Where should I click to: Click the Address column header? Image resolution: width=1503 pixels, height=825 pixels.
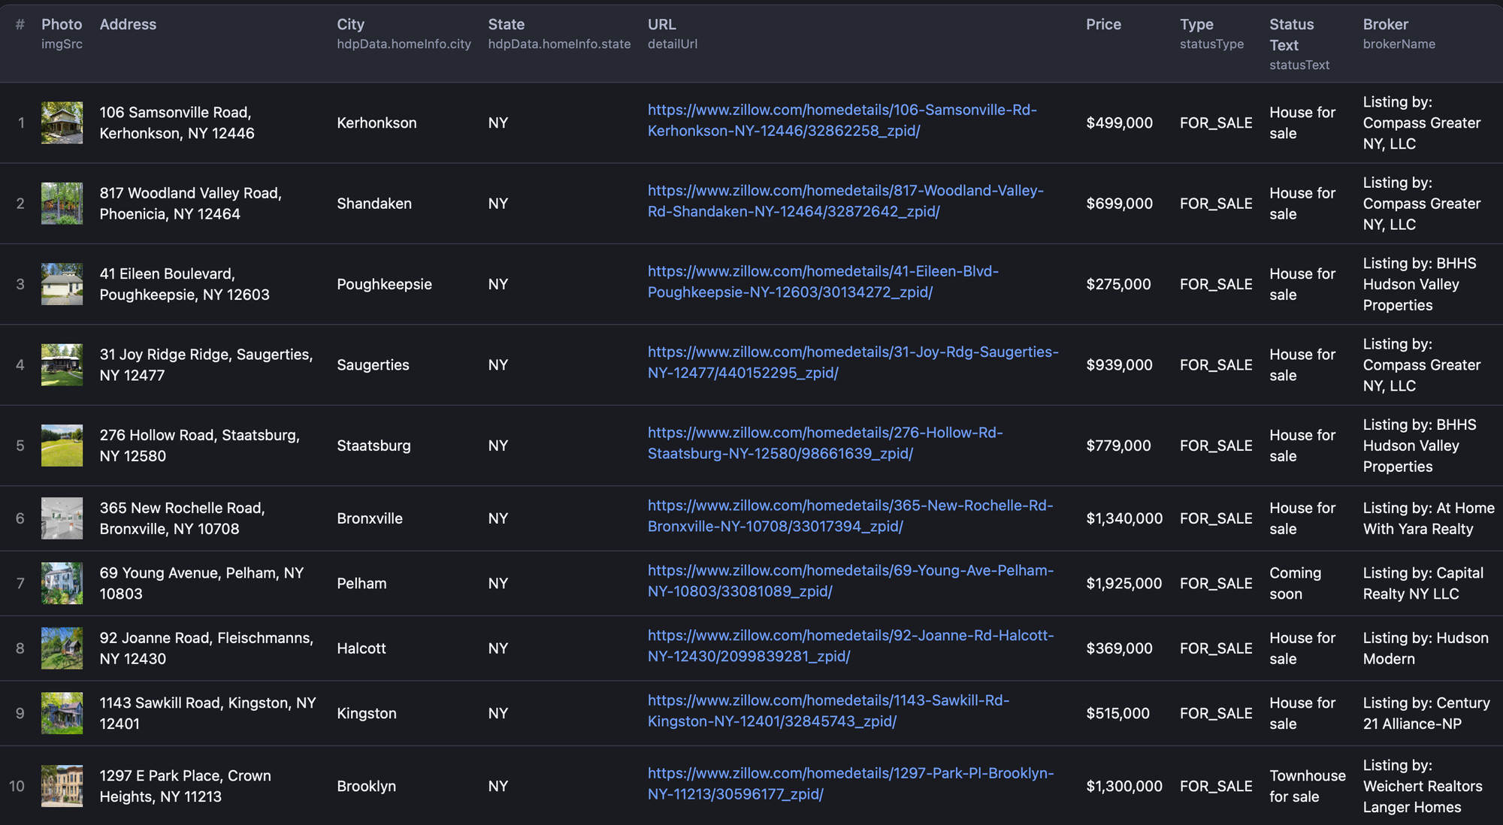(x=128, y=25)
